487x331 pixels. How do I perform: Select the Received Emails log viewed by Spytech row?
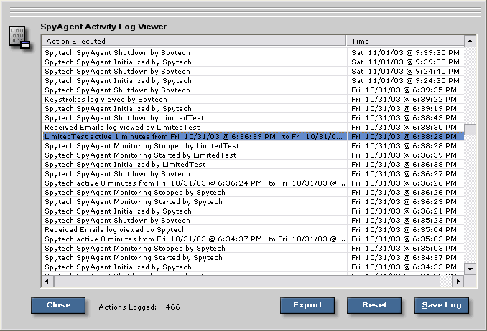pyautogui.click(x=253, y=230)
